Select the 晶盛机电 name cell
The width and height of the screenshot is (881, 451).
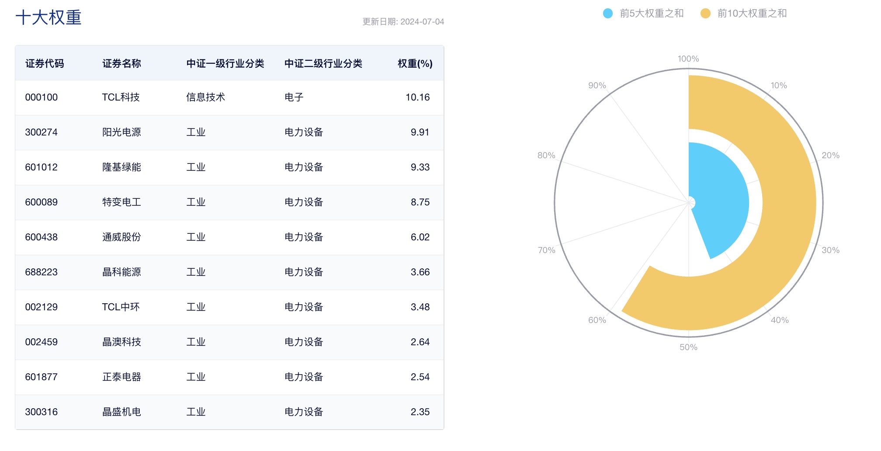(x=121, y=412)
